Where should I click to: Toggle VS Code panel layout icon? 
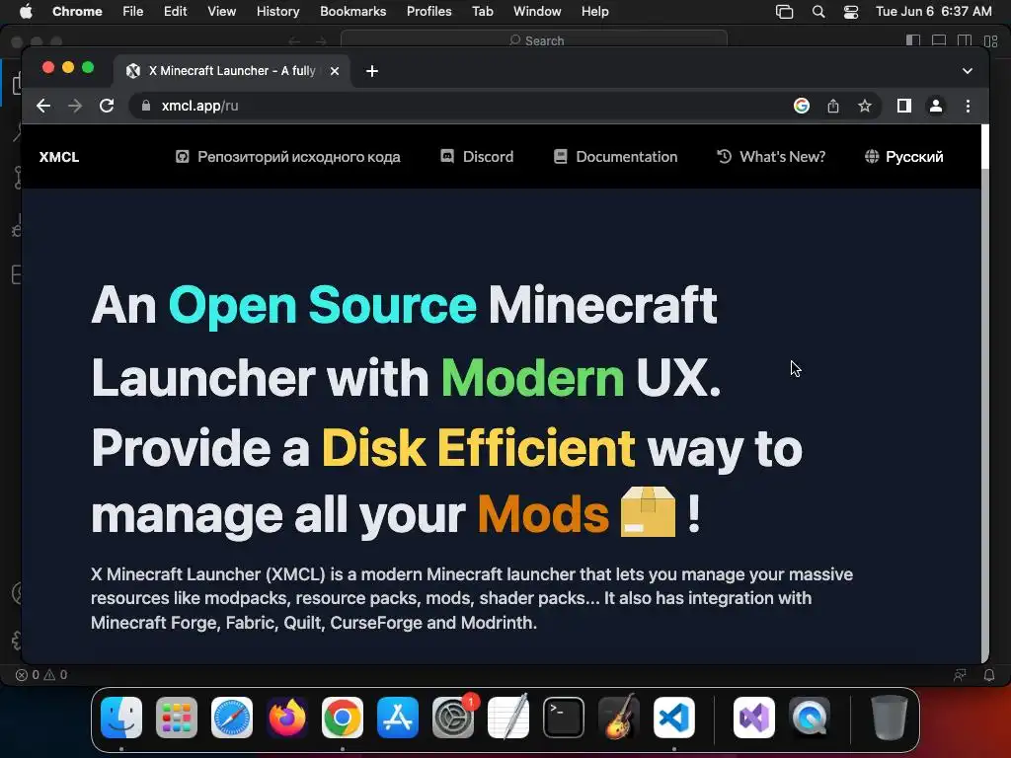click(939, 40)
